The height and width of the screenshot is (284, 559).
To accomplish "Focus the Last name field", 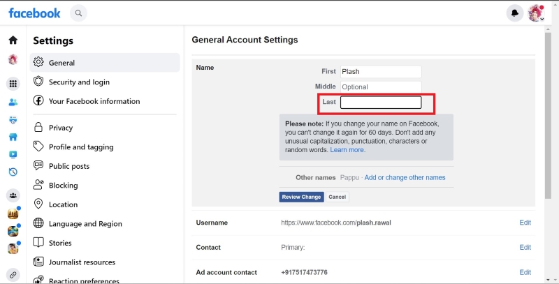I will coord(381,103).
